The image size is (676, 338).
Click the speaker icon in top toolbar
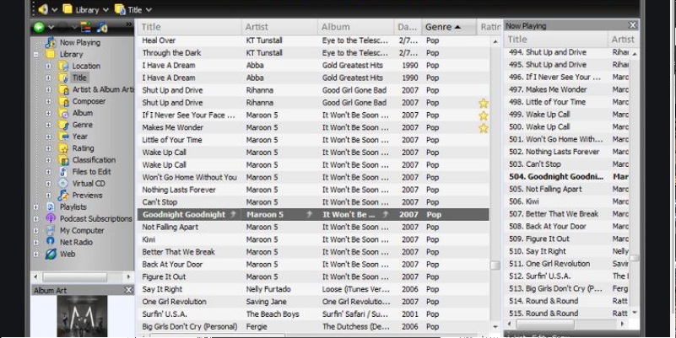[x=42, y=9]
